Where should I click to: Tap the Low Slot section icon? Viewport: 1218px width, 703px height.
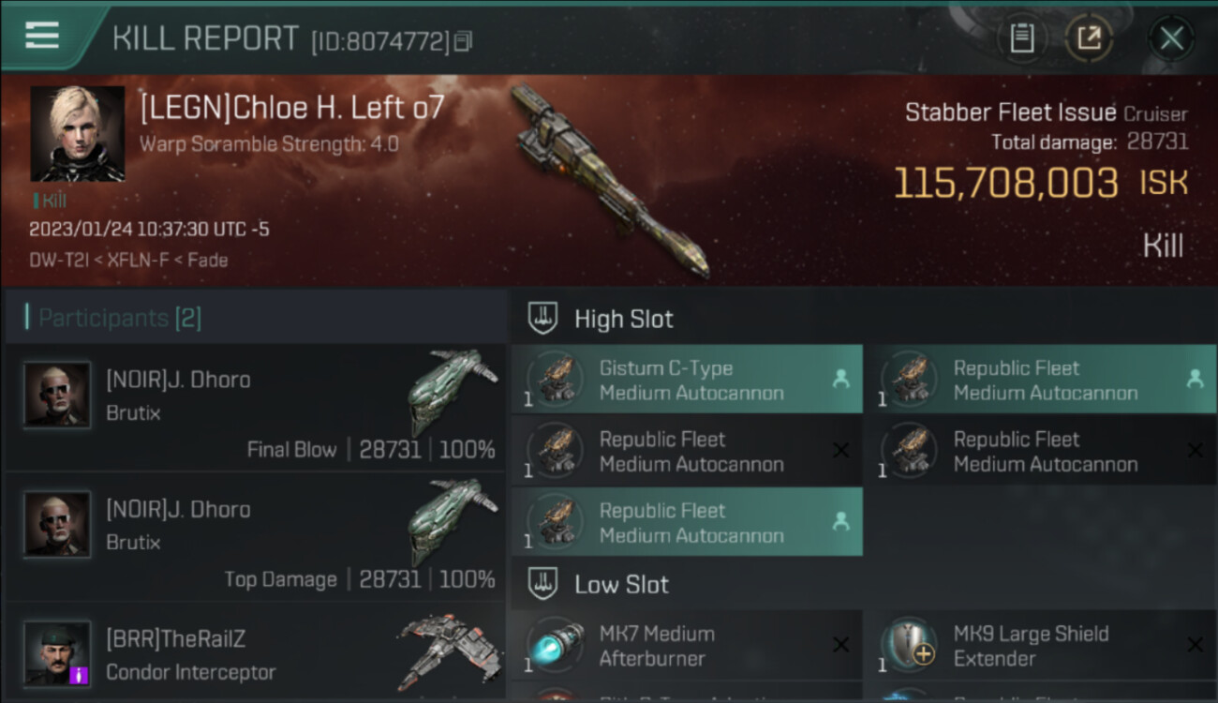542,584
